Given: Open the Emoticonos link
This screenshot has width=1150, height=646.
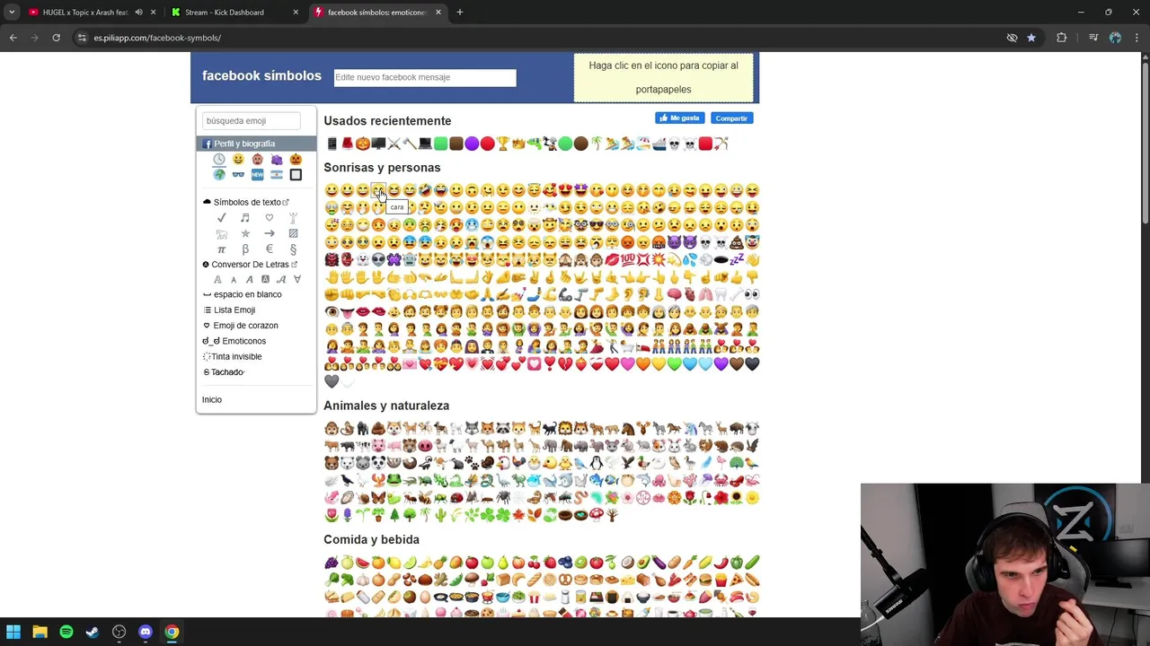Looking at the screenshot, I should point(243,341).
